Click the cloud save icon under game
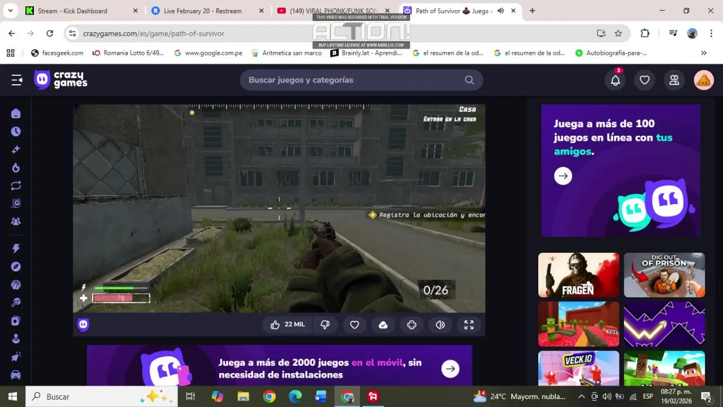The image size is (723, 407). [x=383, y=324]
